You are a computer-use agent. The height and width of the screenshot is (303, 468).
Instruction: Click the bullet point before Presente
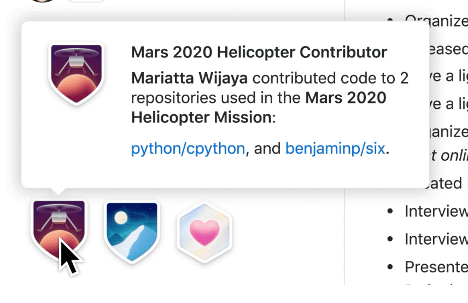point(390,267)
